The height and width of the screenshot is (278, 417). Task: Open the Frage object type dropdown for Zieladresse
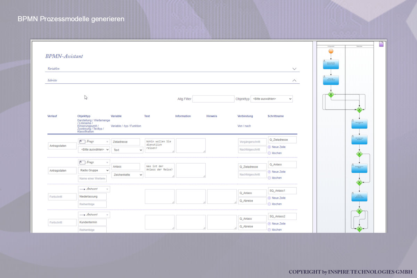[94, 142]
